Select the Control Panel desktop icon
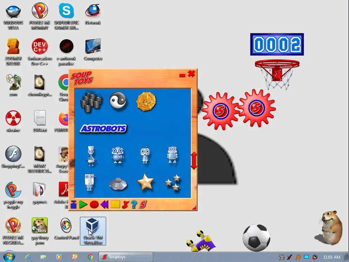This screenshot has height=262, width=349. (66, 229)
